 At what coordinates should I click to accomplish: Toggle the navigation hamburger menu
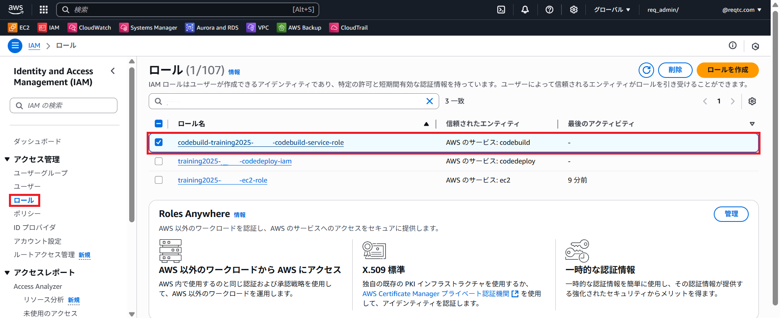click(15, 45)
